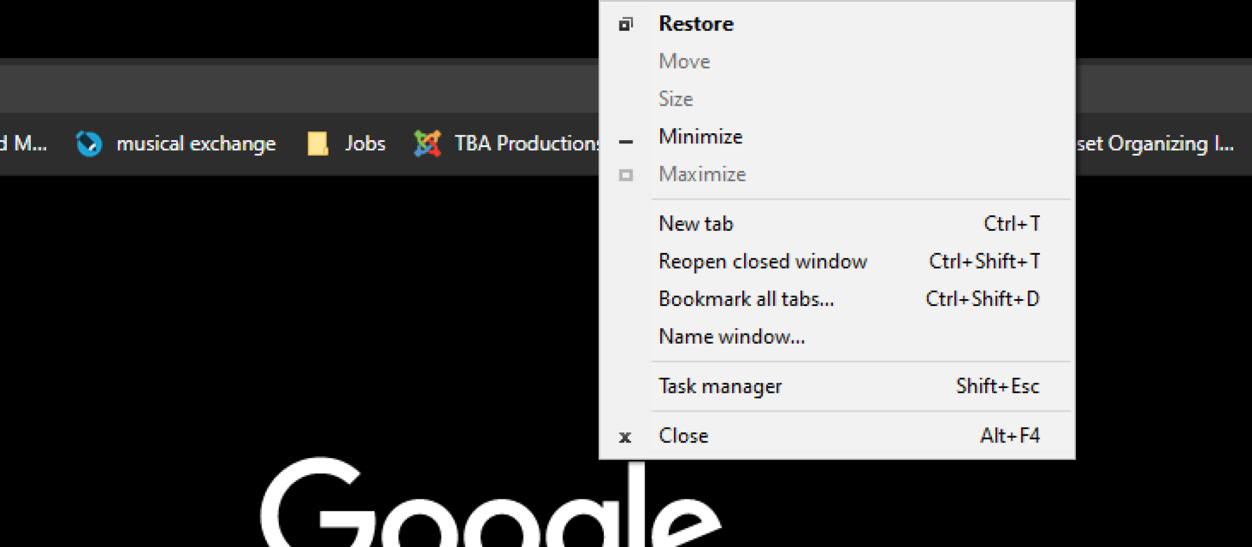Select Name window entry
Screen dimensions: 1252x547
pyautogui.click(x=837, y=336)
